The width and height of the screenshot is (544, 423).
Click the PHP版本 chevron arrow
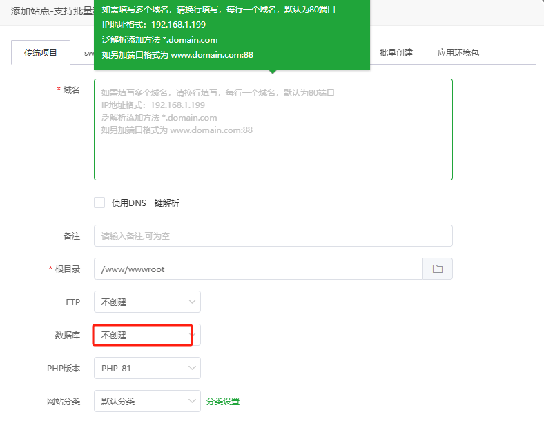click(x=192, y=369)
